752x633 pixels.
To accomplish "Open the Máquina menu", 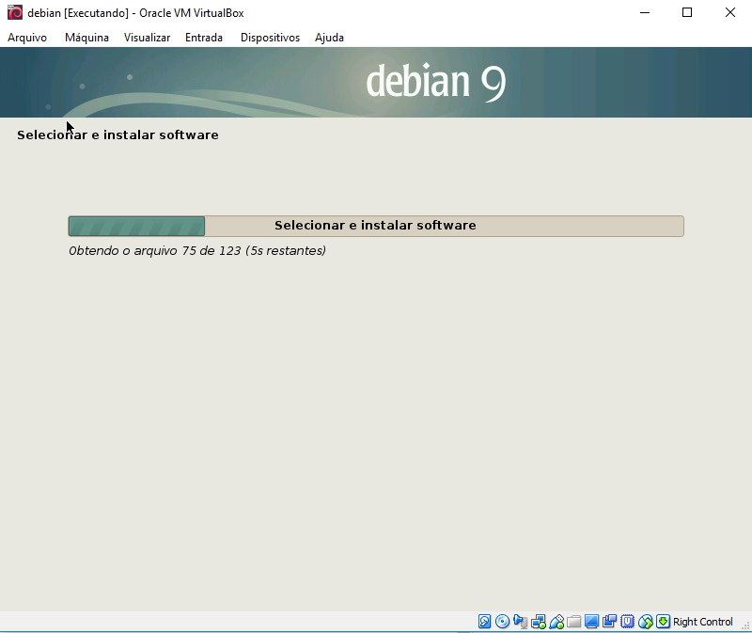I will pyautogui.click(x=86, y=38).
